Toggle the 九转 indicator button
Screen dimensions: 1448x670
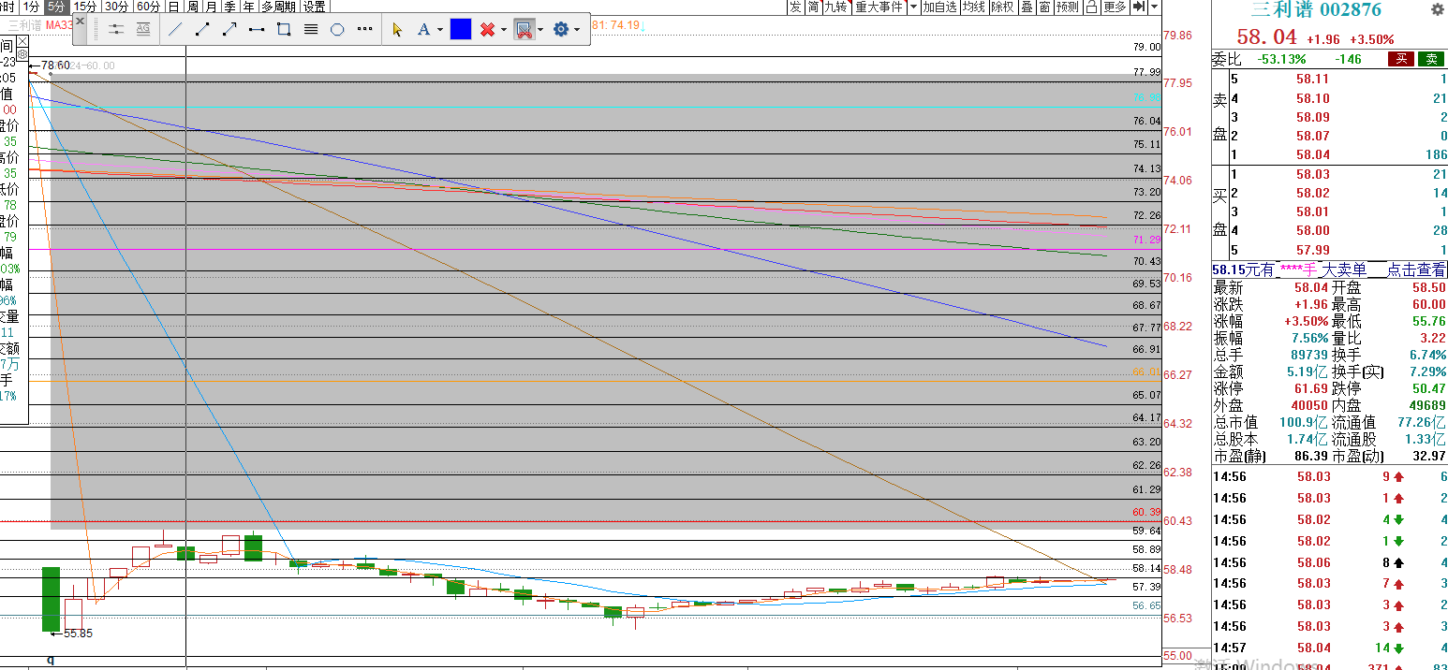coord(837,7)
